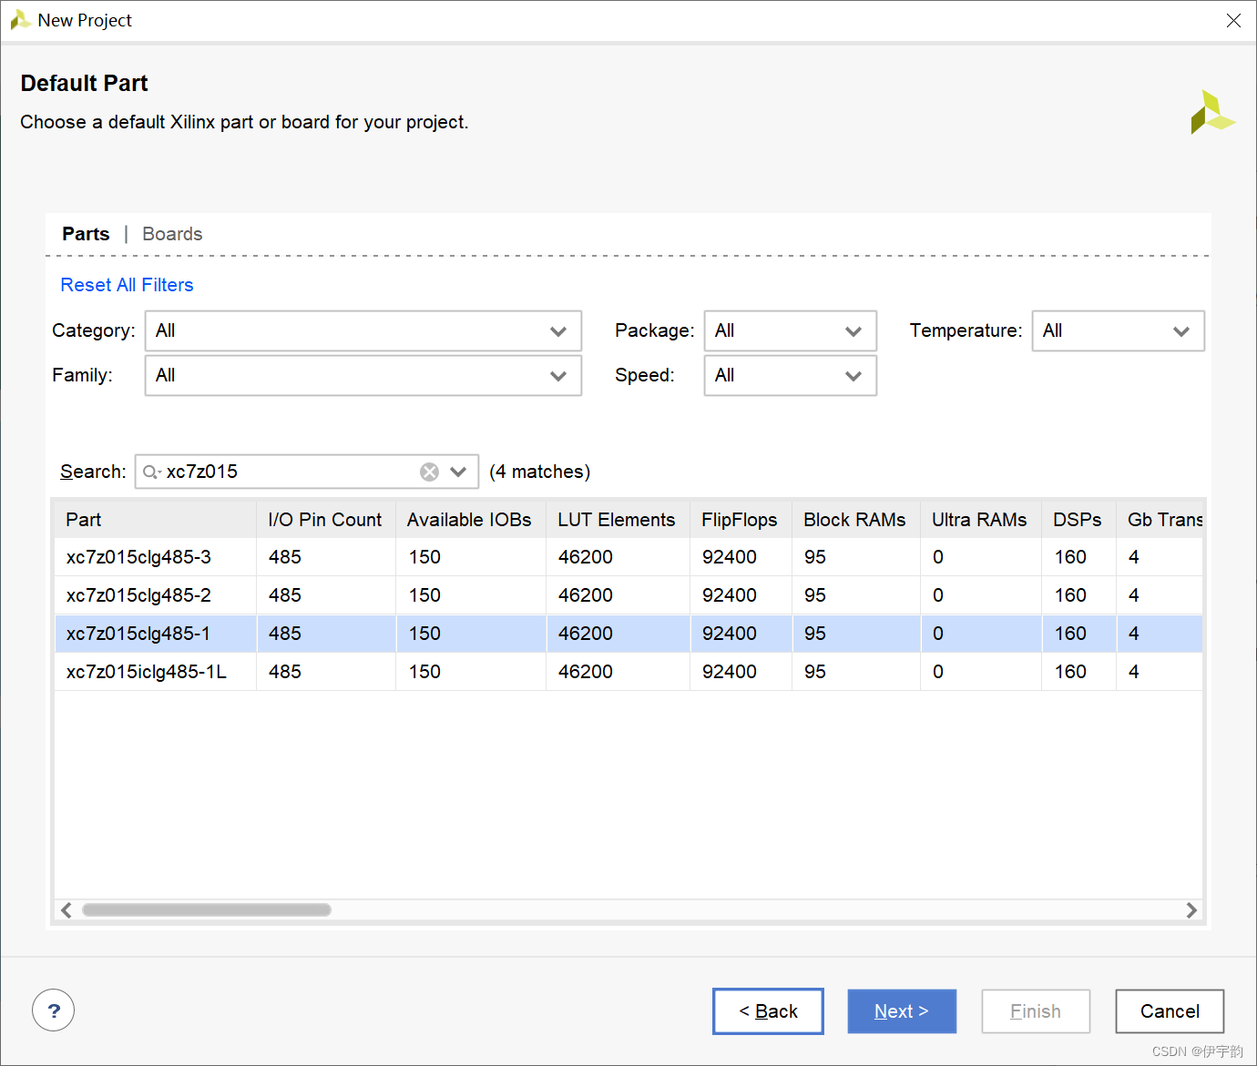Screen dimensions: 1257x1066
Task: Click the (4 matches) label
Action: tap(540, 472)
